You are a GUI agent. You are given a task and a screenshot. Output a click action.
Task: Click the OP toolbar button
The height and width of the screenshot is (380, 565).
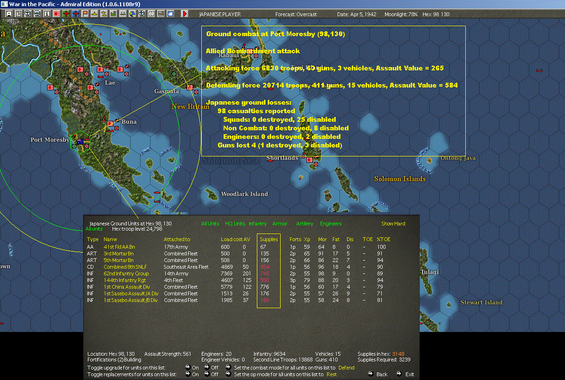[151, 14]
